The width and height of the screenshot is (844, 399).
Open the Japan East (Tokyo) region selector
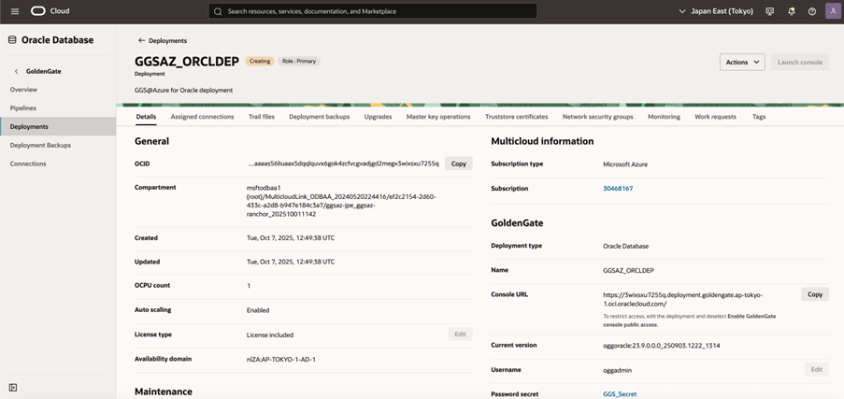coord(716,11)
